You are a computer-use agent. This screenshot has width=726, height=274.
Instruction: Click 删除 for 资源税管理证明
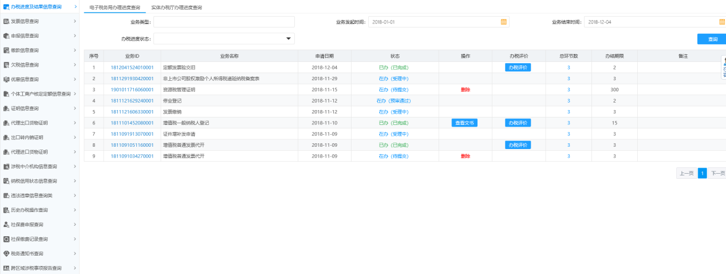coord(465,89)
